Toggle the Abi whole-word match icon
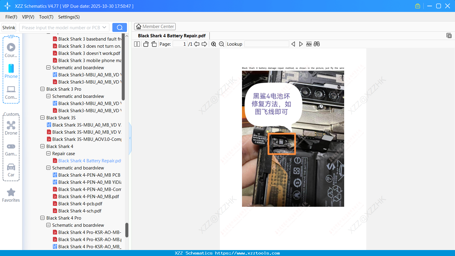Screen dimensions: 455x256 coord(309,44)
